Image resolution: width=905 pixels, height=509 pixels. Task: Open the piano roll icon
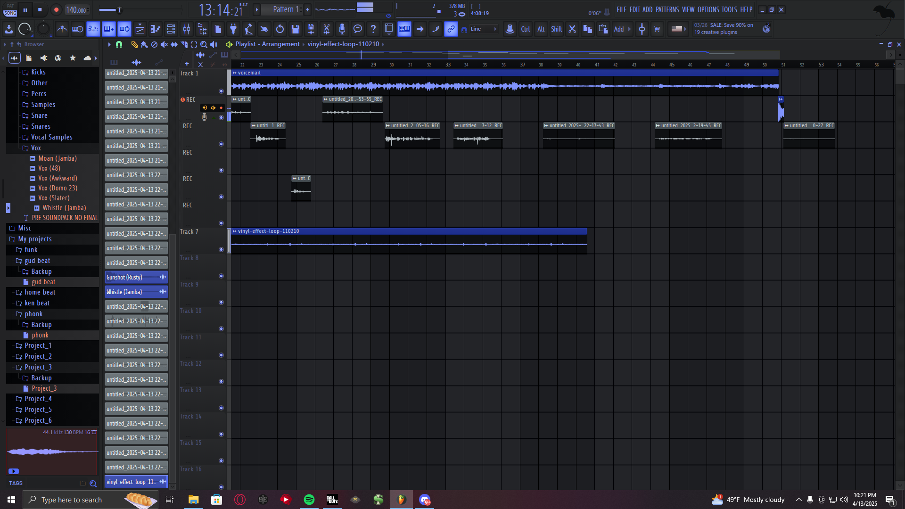click(x=156, y=29)
